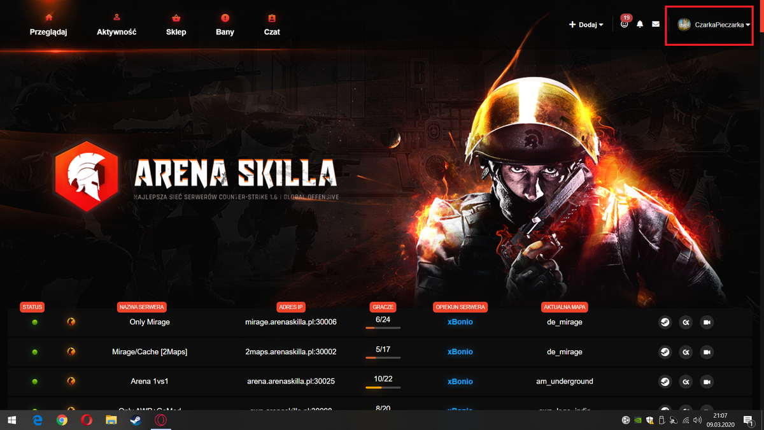Connect via Steam to Arena 1vs1

pos(665,382)
